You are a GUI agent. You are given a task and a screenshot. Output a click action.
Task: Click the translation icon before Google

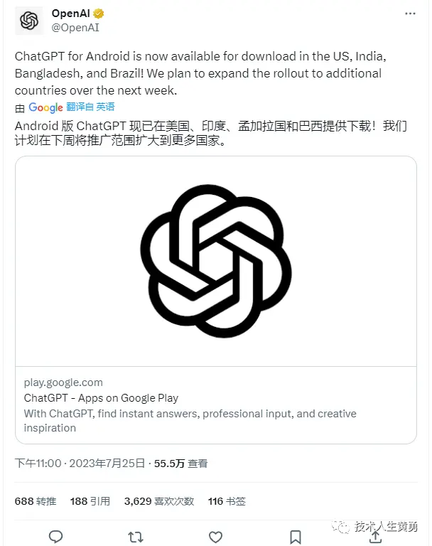(20, 108)
